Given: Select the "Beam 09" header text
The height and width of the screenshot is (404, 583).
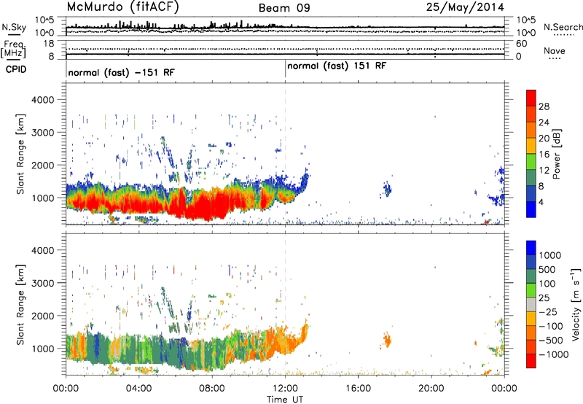Looking at the screenshot, I should coord(284,8).
